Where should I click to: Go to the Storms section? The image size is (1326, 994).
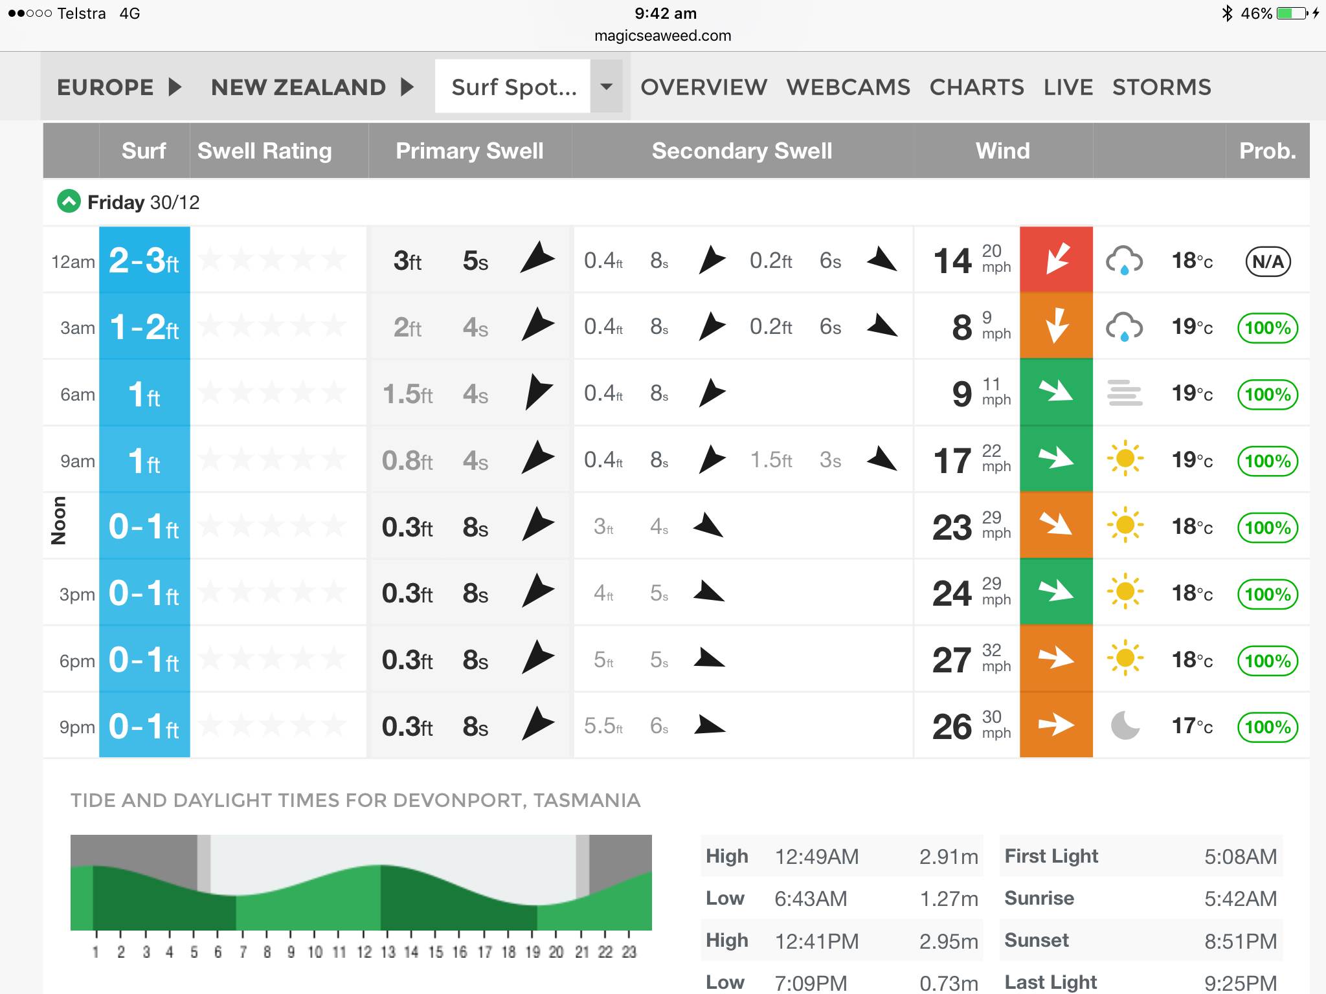1162,87
